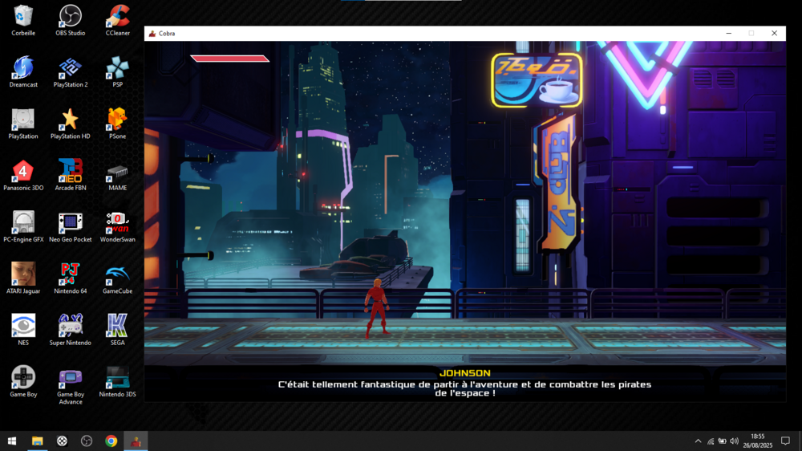
Task: Show hidden system tray icons
Action: pos(698,441)
